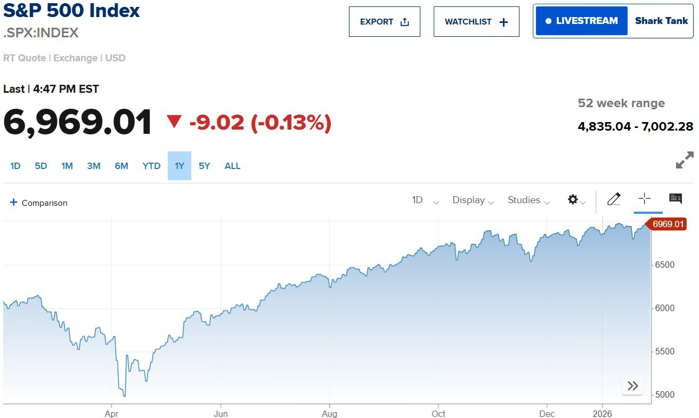The width and height of the screenshot is (699, 418).
Task: Open the Shark Tank link
Action: point(661,21)
